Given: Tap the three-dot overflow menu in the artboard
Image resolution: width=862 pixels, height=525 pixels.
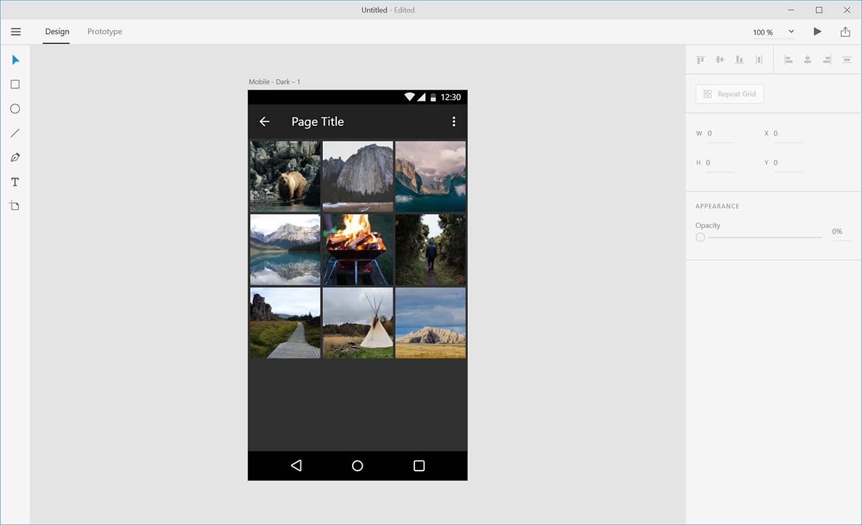Looking at the screenshot, I should tap(454, 121).
